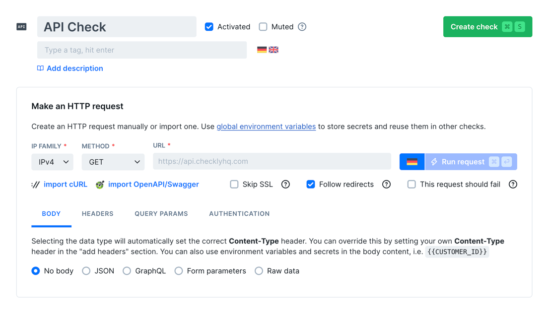Open the Skip SSL help tooltip icon

pos(285,185)
